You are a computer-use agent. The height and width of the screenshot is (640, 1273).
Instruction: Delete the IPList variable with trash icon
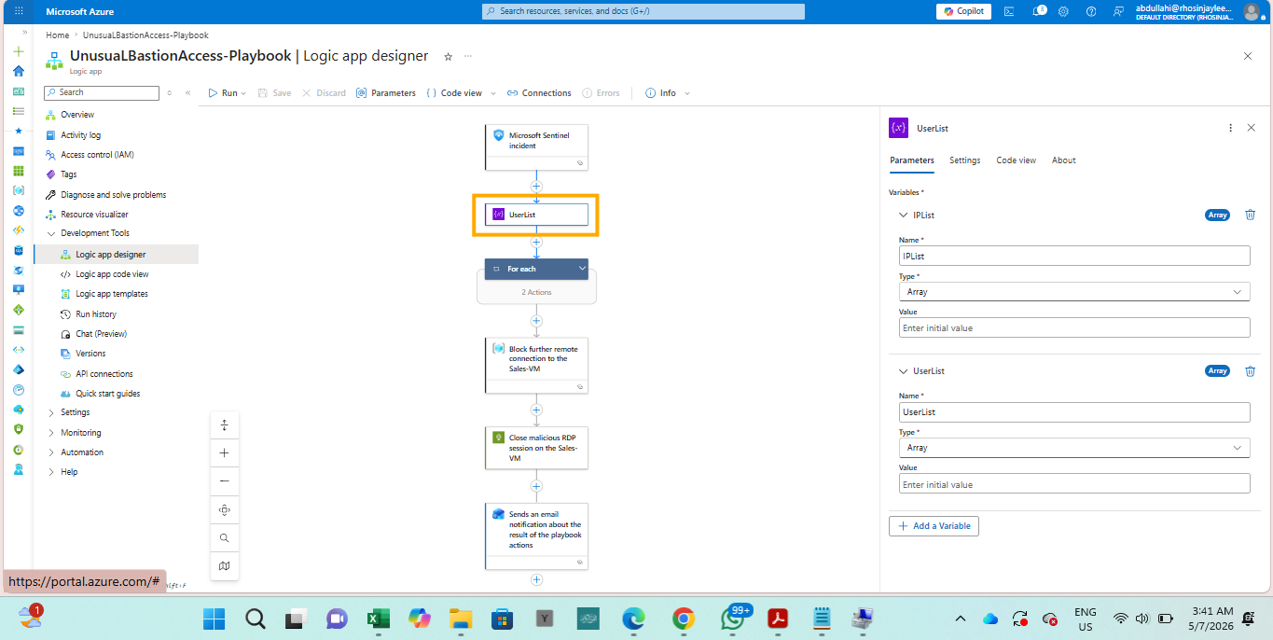[x=1250, y=215]
